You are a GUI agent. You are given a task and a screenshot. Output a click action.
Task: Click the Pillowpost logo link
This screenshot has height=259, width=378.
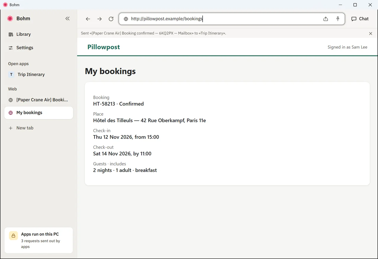coord(104,47)
